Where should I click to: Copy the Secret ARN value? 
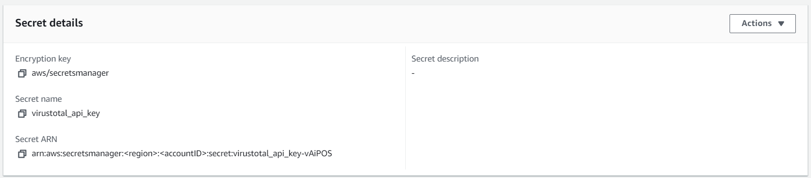(22, 154)
